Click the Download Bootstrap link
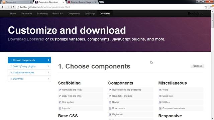This screenshot has height=120, width=214. click(x=26, y=39)
